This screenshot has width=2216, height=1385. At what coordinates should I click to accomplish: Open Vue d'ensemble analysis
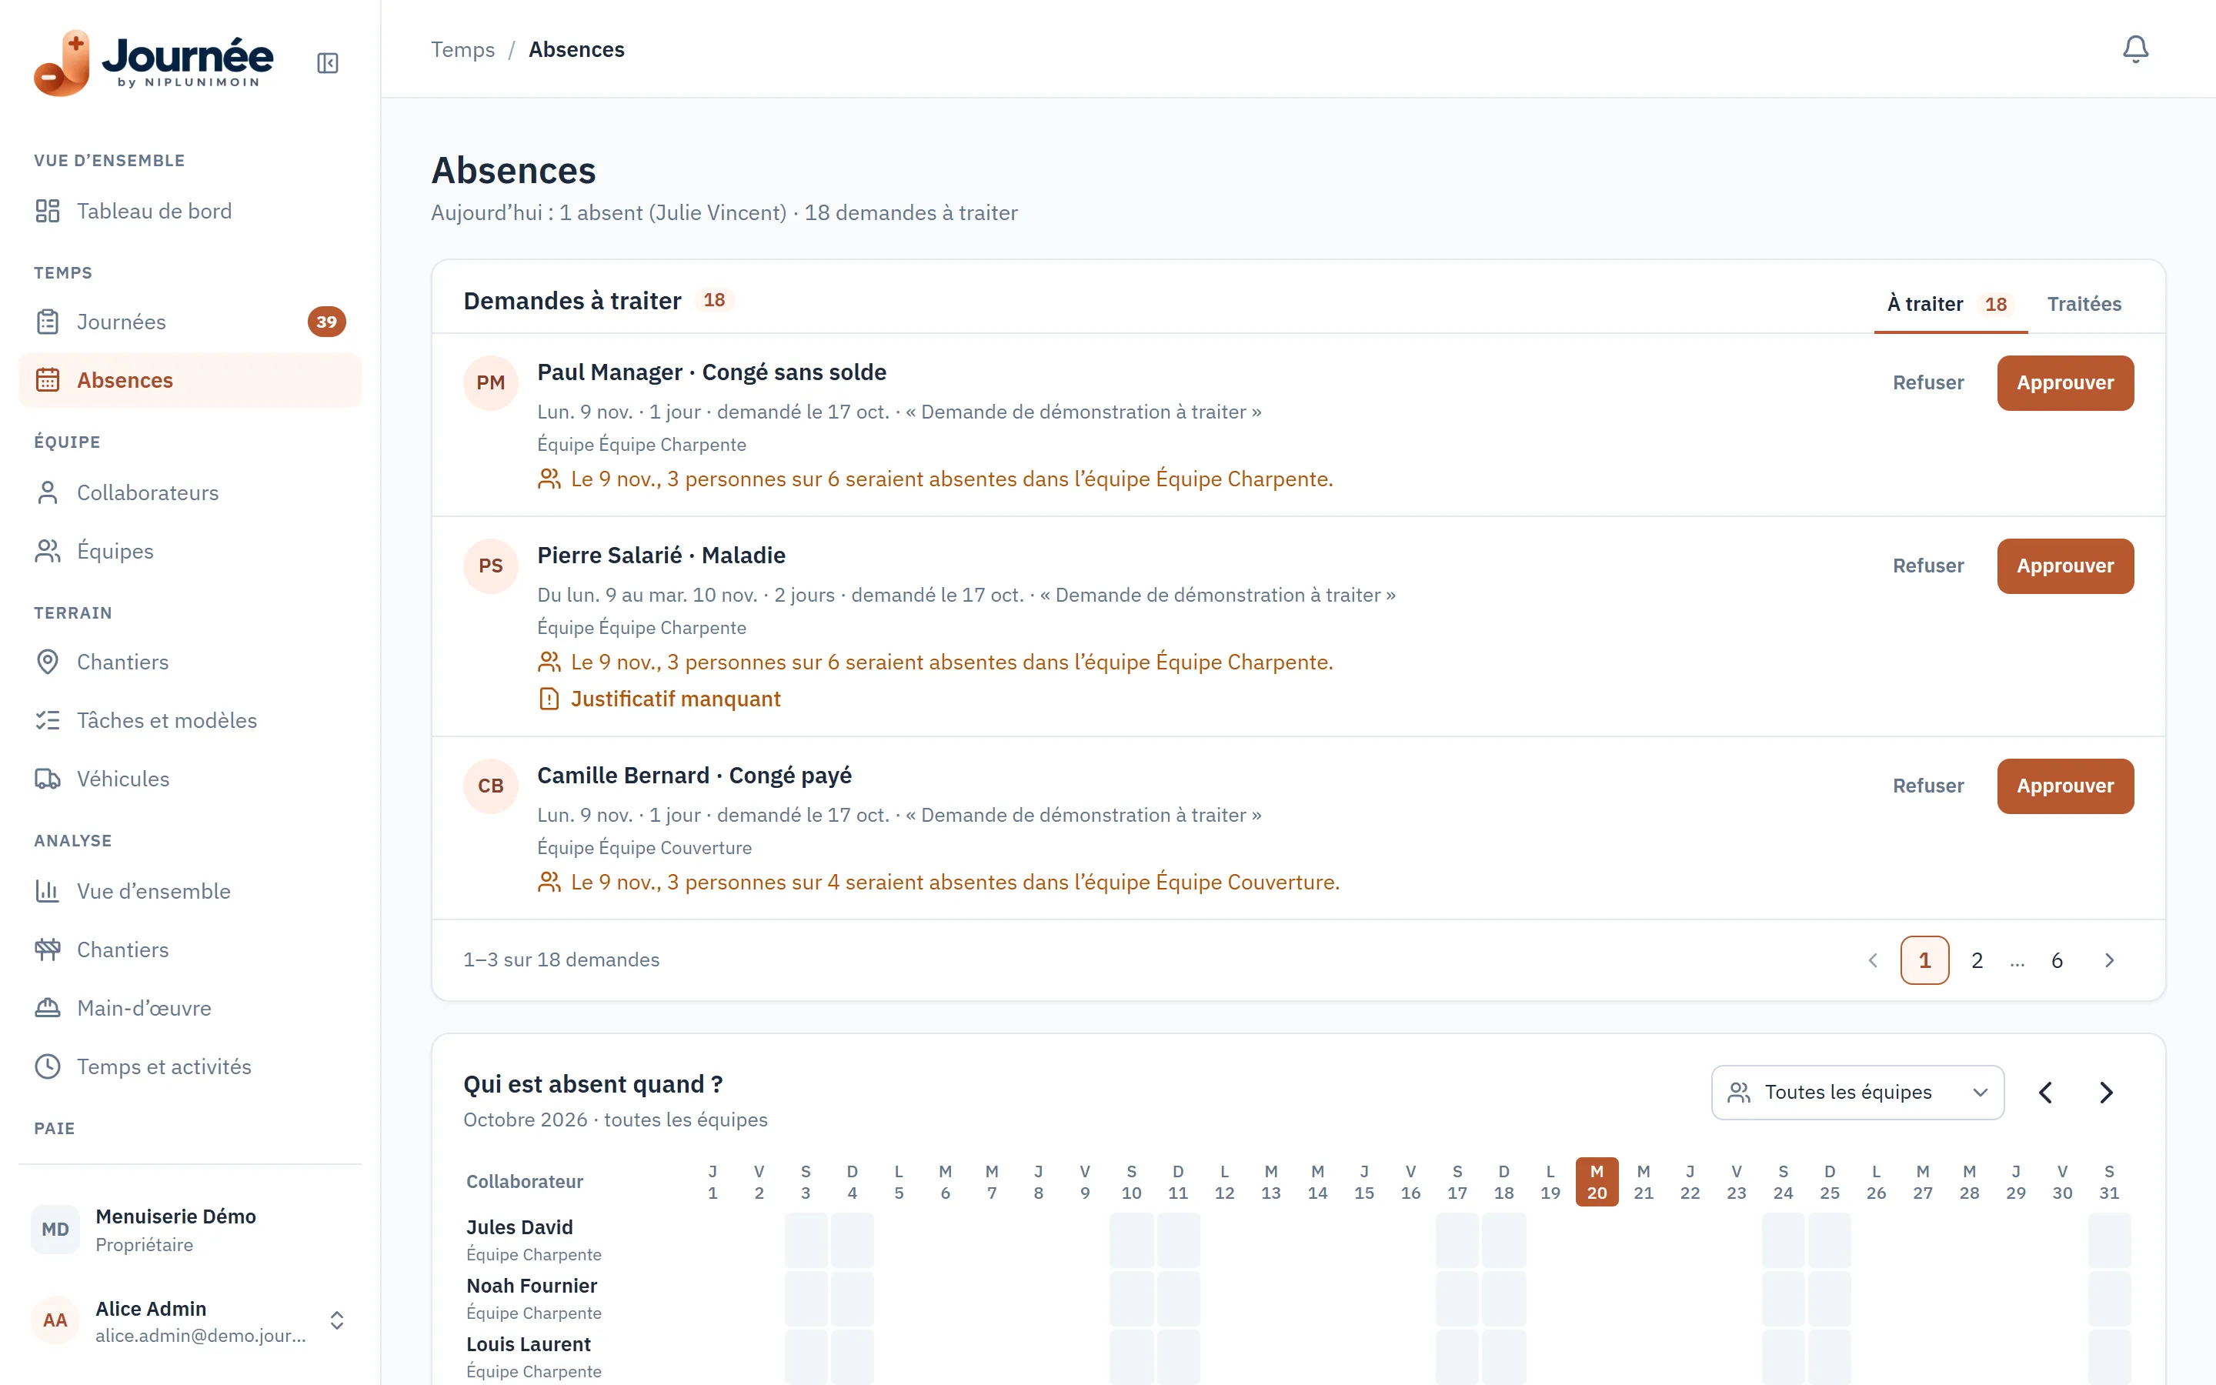coord(189,890)
